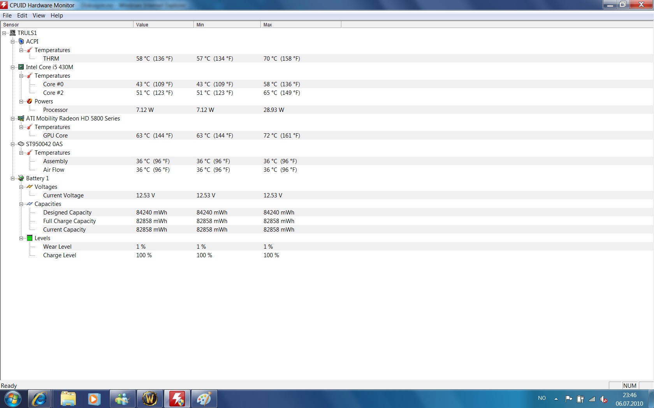The height and width of the screenshot is (408, 654).
Task: Collapse the Intel Core i5 430M node
Action: 13,67
